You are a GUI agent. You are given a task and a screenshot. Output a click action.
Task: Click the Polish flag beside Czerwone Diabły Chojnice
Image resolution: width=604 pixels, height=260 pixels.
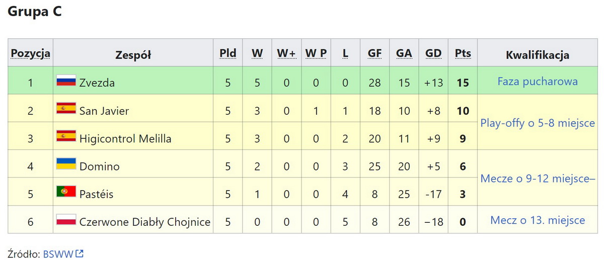[x=66, y=219]
